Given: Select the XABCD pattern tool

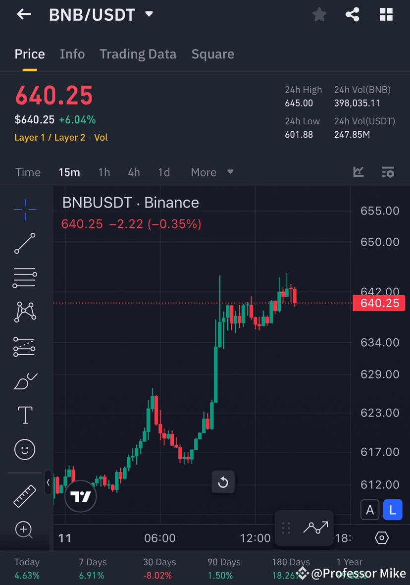Looking at the screenshot, I should pyautogui.click(x=25, y=312).
